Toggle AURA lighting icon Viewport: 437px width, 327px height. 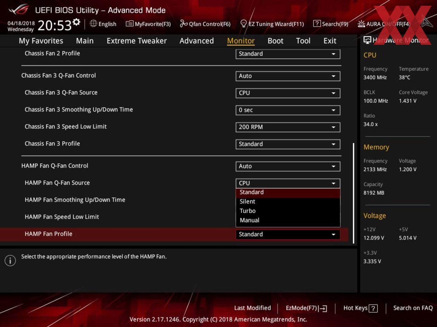[x=361, y=24]
